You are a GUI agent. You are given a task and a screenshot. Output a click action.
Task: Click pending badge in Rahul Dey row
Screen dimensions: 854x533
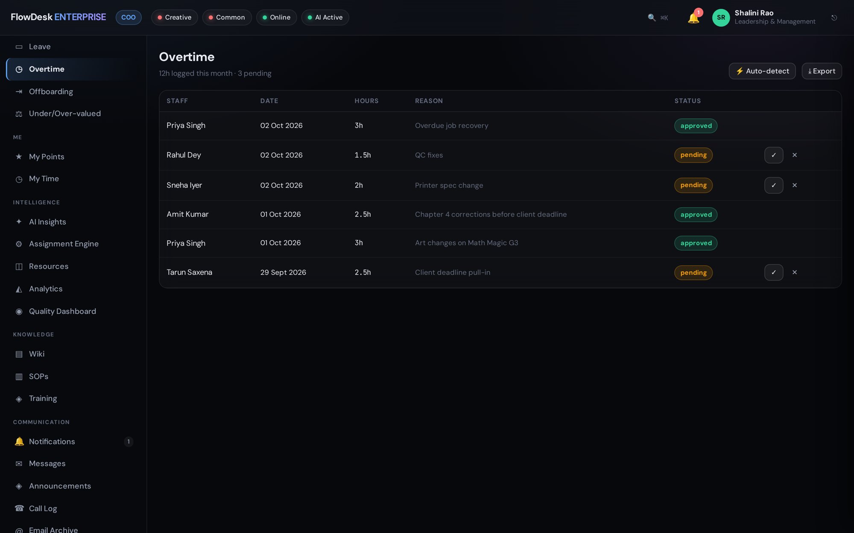[x=693, y=155]
